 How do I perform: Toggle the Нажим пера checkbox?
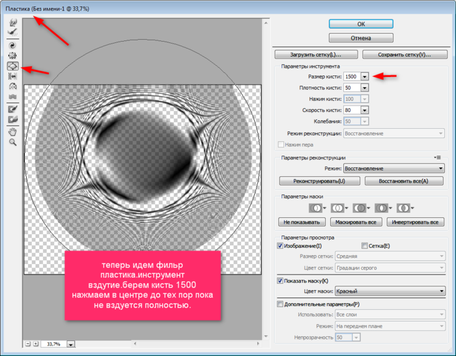click(x=281, y=144)
